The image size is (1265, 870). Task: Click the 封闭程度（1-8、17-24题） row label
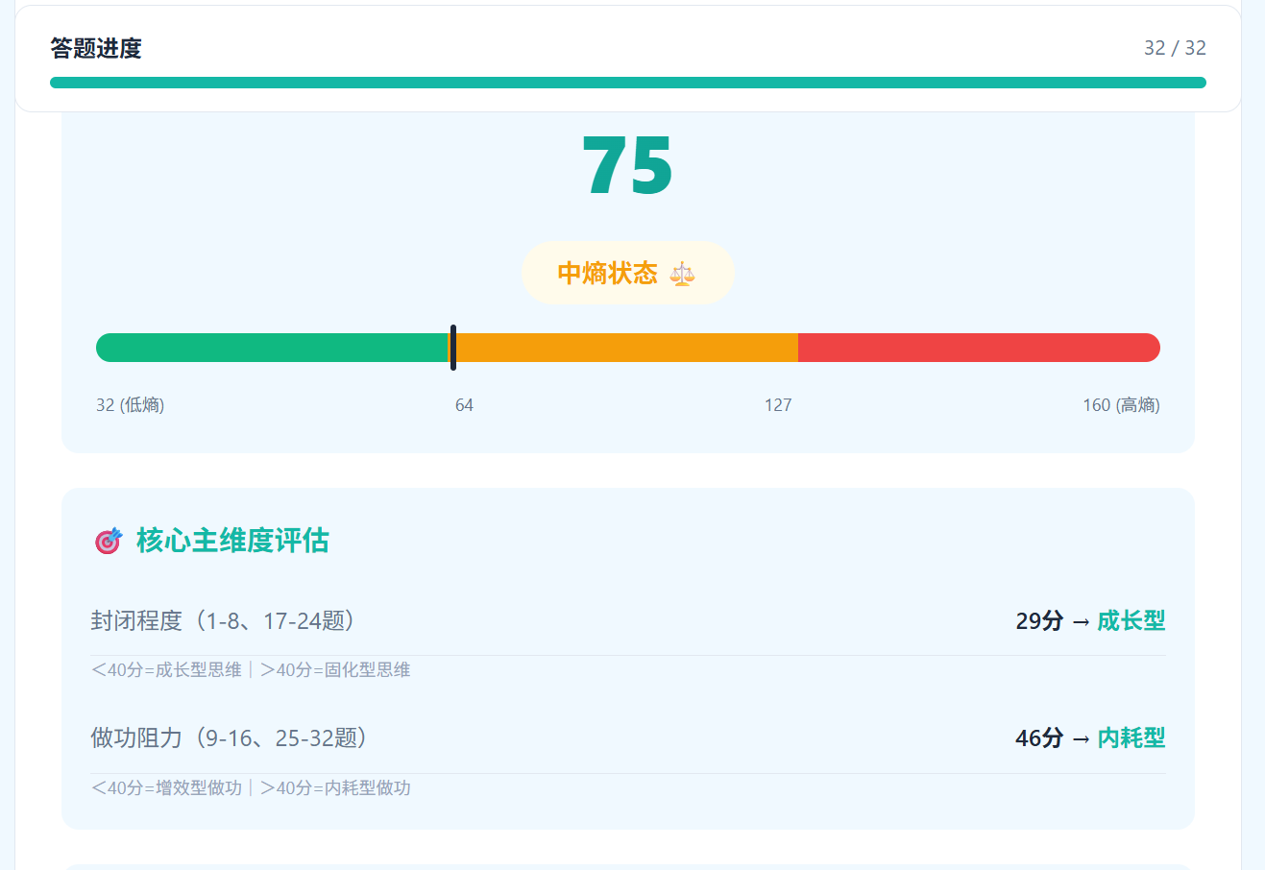tap(227, 620)
